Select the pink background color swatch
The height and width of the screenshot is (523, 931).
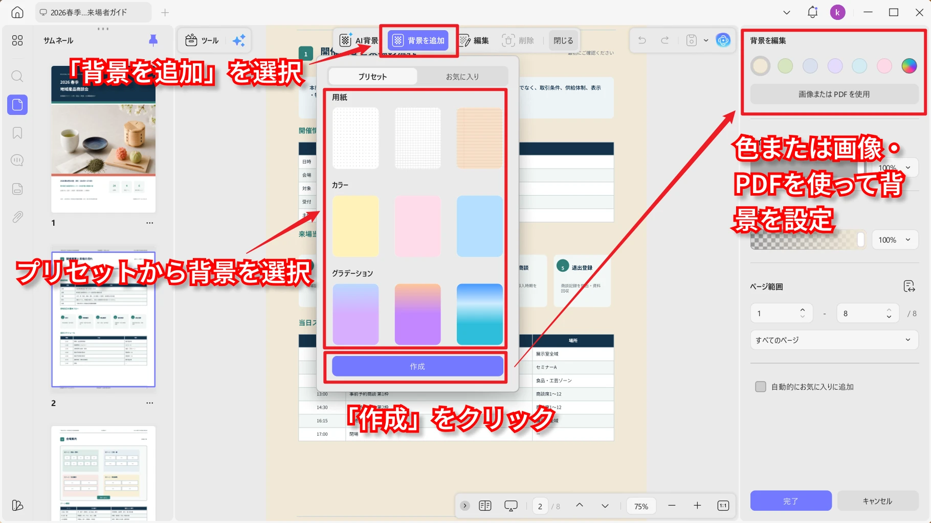(x=884, y=66)
